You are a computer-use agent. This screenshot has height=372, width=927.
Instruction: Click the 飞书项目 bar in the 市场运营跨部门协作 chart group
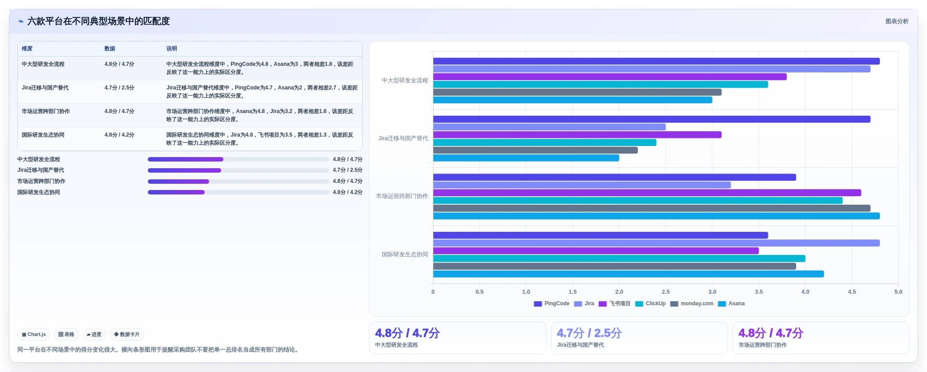coord(647,193)
